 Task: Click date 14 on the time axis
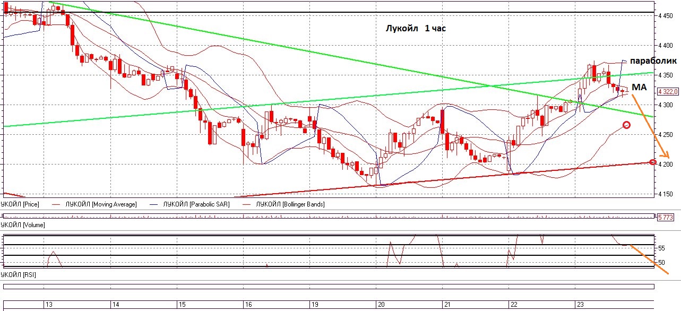(x=116, y=305)
